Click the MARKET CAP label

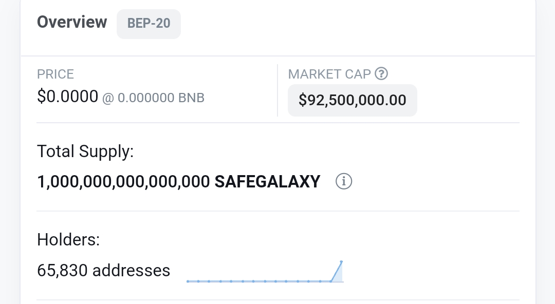(329, 74)
